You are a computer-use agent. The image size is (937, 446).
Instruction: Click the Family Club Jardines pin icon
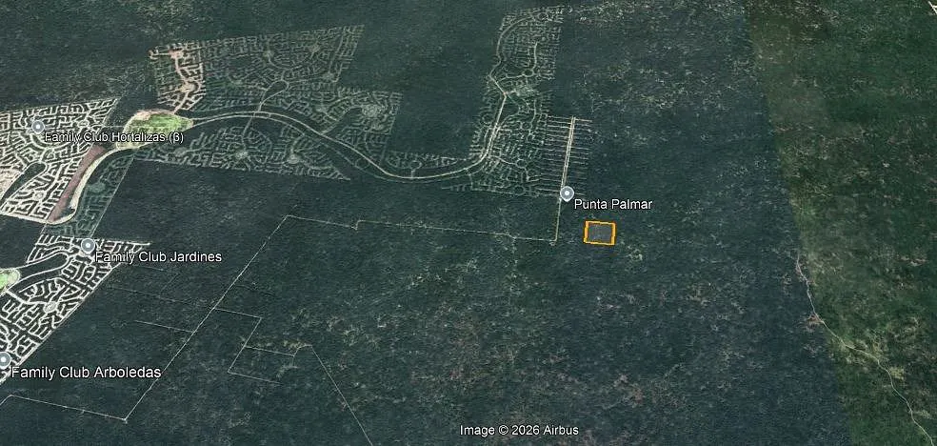88,246
